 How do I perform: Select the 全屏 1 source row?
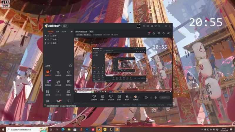click(x=58, y=36)
